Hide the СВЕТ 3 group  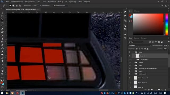[x=130, y=63]
